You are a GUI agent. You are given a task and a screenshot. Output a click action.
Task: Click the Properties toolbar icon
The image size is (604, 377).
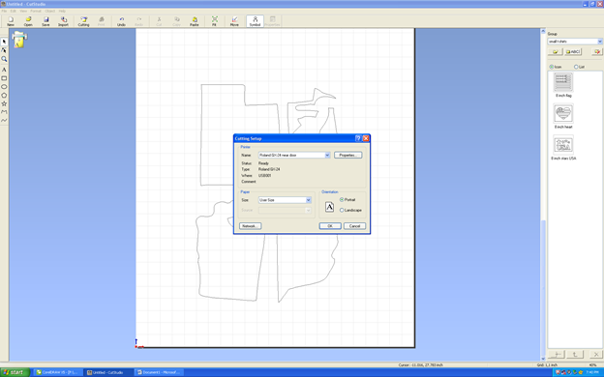(272, 21)
